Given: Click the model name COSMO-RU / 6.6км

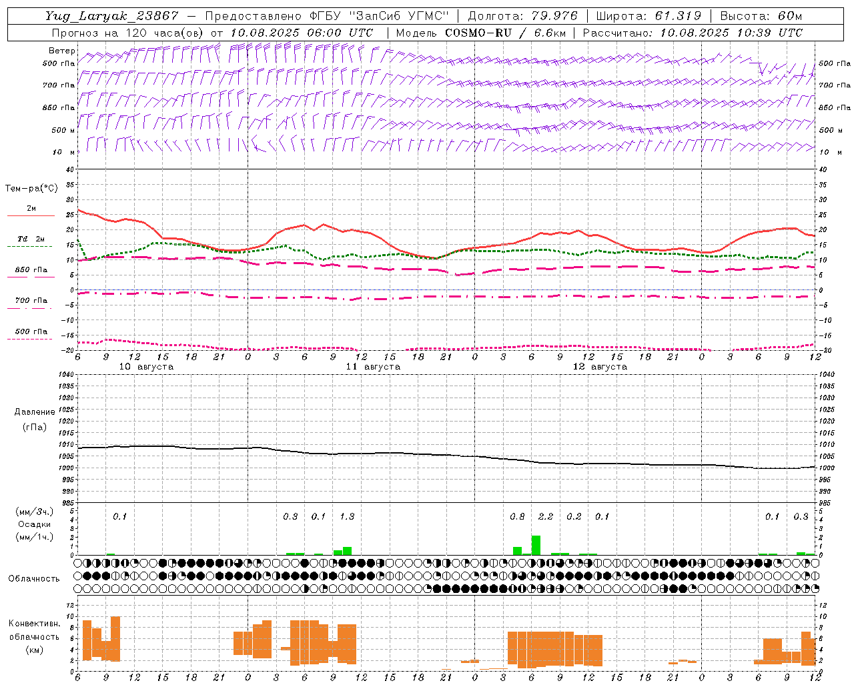Looking at the screenshot, I should pos(504,33).
